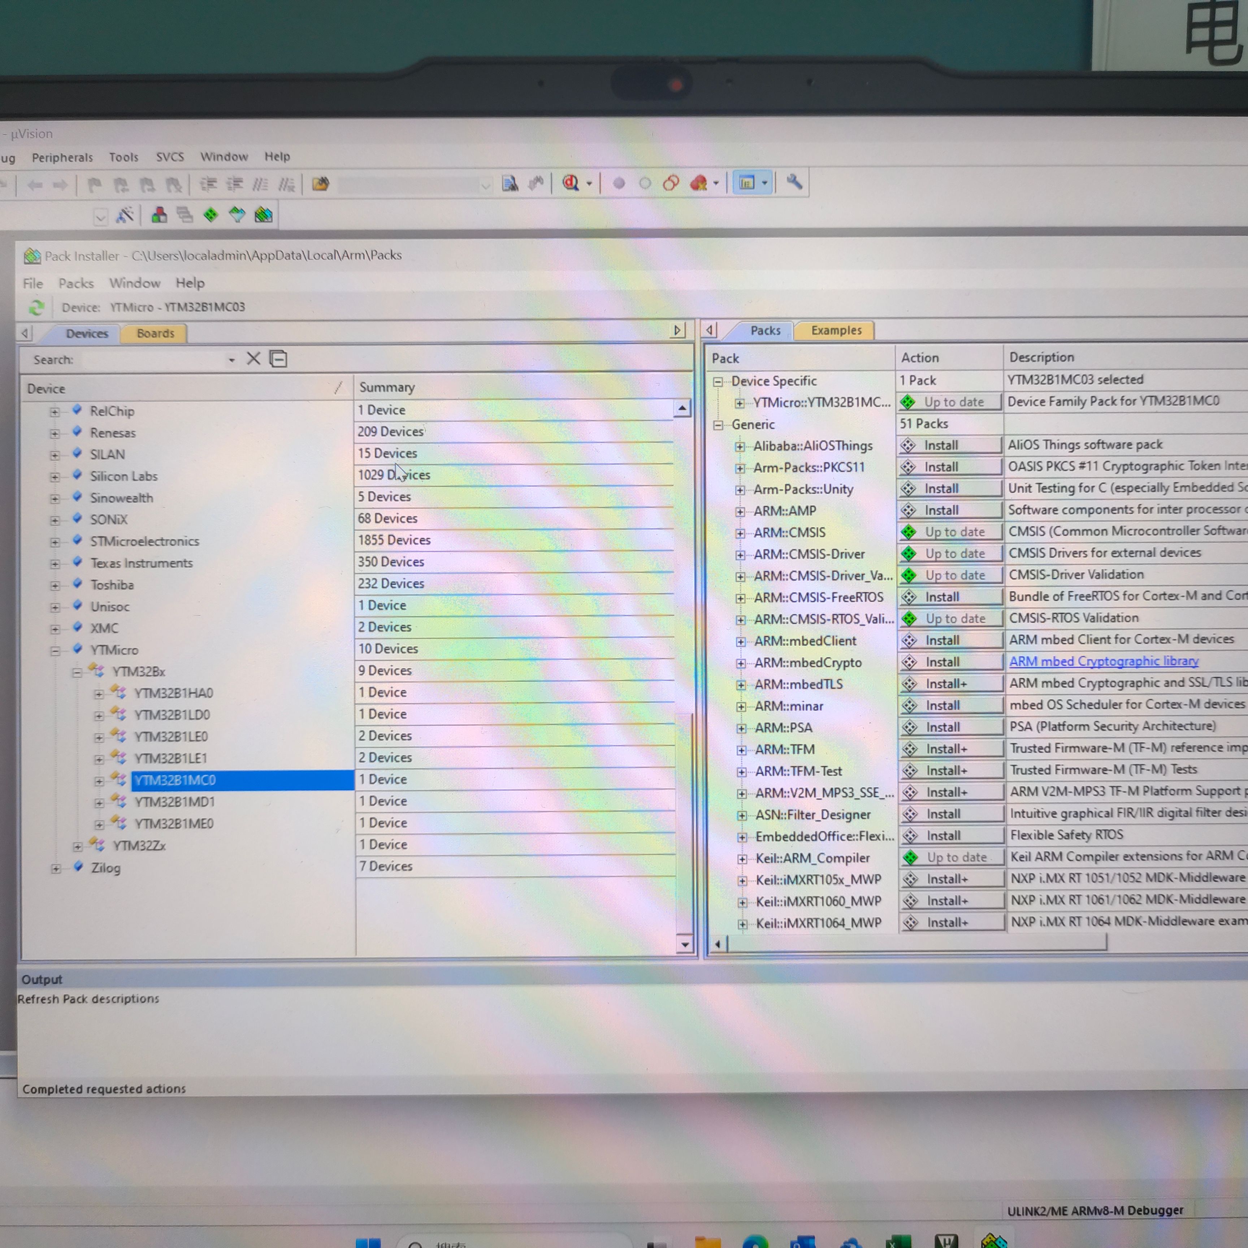This screenshot has width=1248, height=1248.
Task: Collapse the Generic packs group
Action: [x=718, y=425]
